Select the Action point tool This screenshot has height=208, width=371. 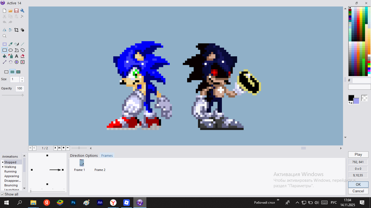tap(23, 62)
